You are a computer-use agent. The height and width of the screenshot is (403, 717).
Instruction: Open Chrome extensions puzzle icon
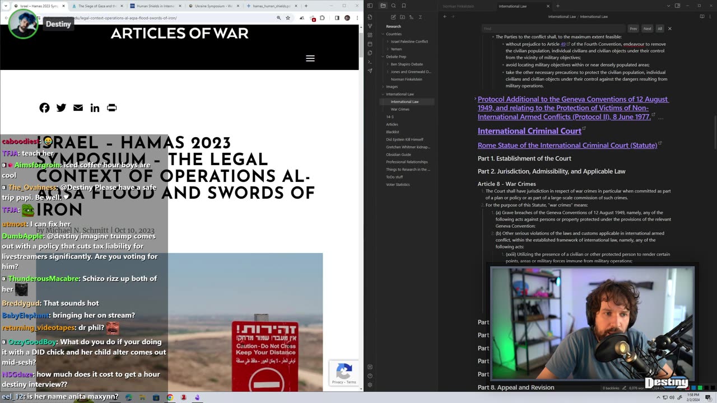tap(322, 18)
